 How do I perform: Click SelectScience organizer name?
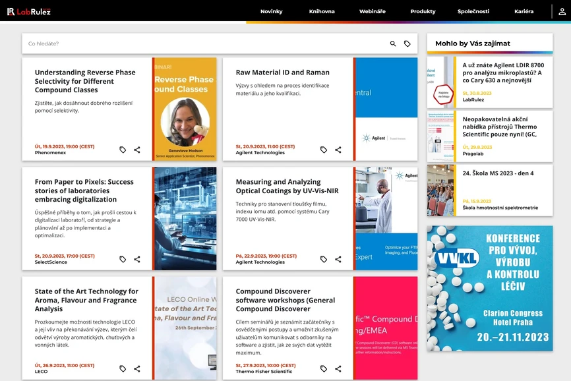(51, 262)
